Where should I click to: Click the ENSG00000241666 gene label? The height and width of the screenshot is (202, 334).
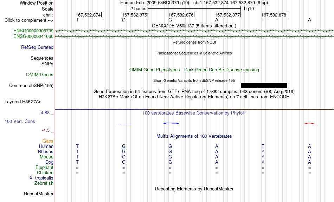pyautogui.click(x=33, y=37)
